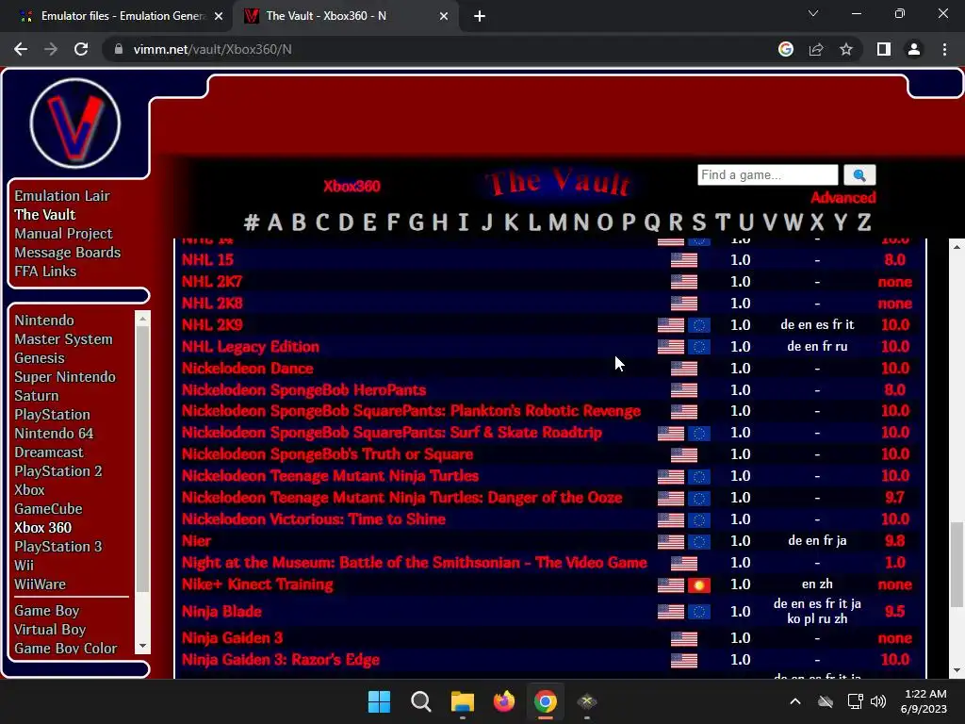
Task: Open NHL Legacy Edition game page
Action: [x=251, y=347]
